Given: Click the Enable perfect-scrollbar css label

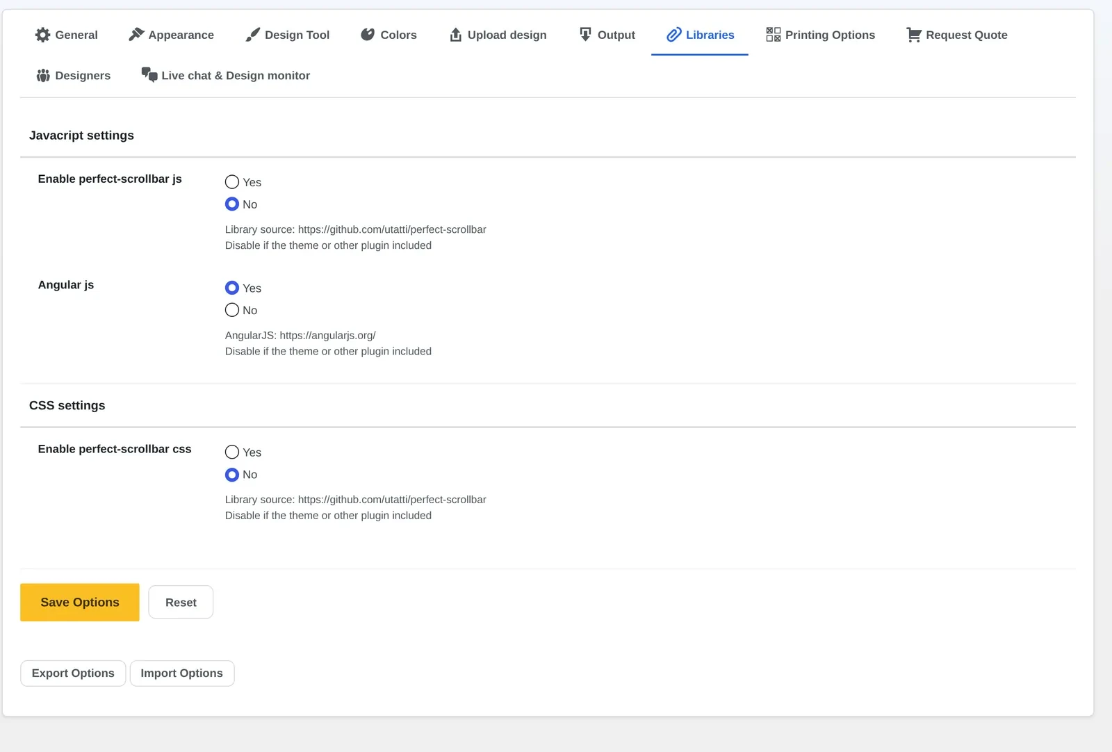Looking at the screenshot, I should pyautogui.click(x=115, y=449).
